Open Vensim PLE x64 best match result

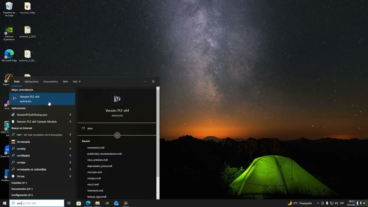tap(42, 99)
